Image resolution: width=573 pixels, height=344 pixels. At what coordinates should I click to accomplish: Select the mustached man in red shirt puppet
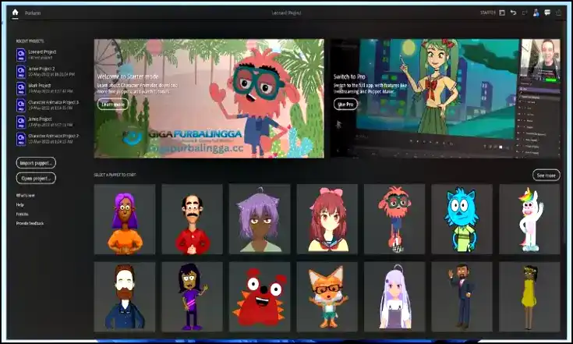click(192, 219)
